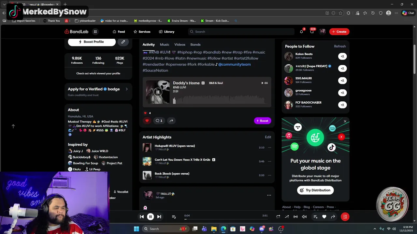Viewport: 417px width, 234px height.
Task: Click the pencil edit profile icon
Action: [123, 42]
